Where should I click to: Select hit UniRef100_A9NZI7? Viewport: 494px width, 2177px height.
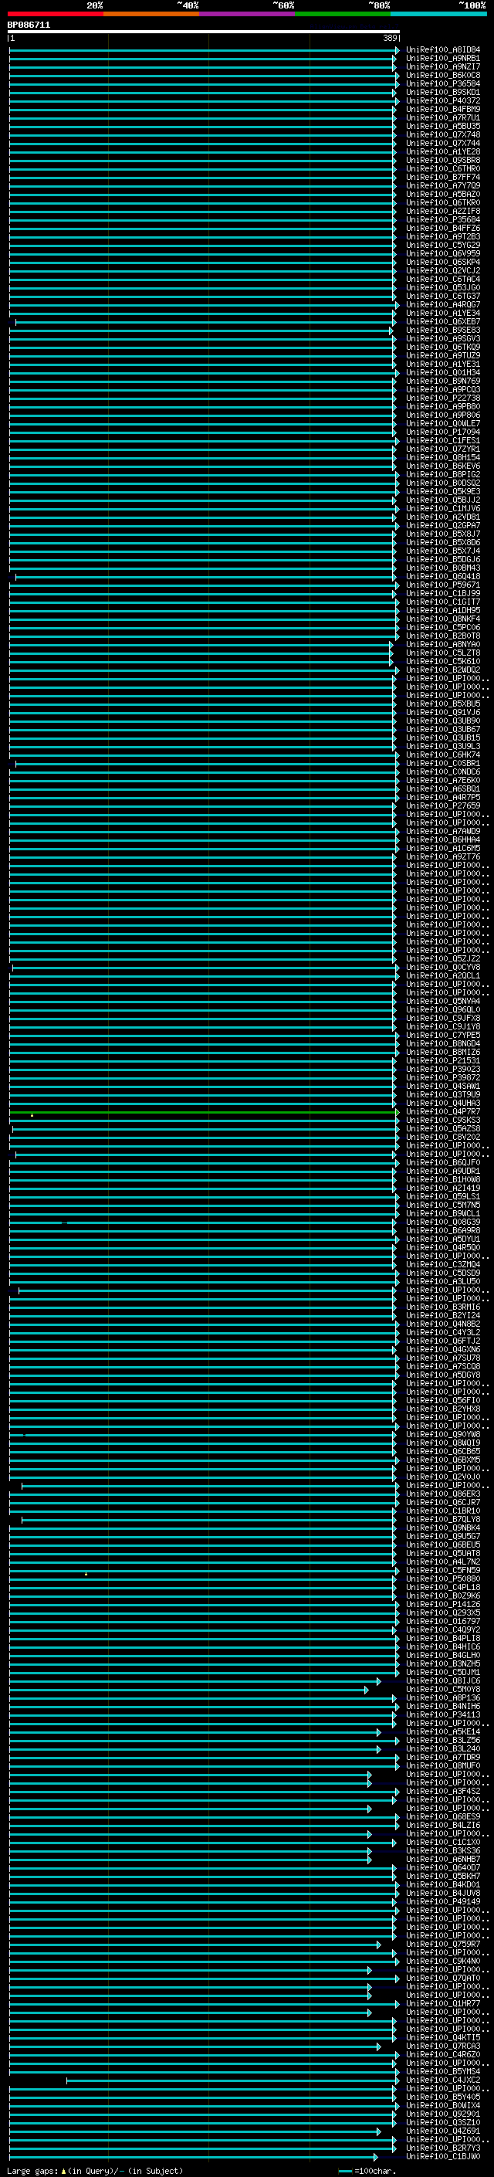pos(442,66)
